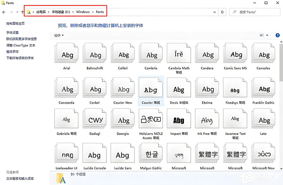Go back with the back arrow
Image resolution: width=283 pixels, height=185 pixels.
pyautogui.click(x=4, y=12)
